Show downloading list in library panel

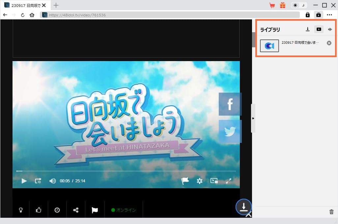pyautogui.click(x=308, y=29)
